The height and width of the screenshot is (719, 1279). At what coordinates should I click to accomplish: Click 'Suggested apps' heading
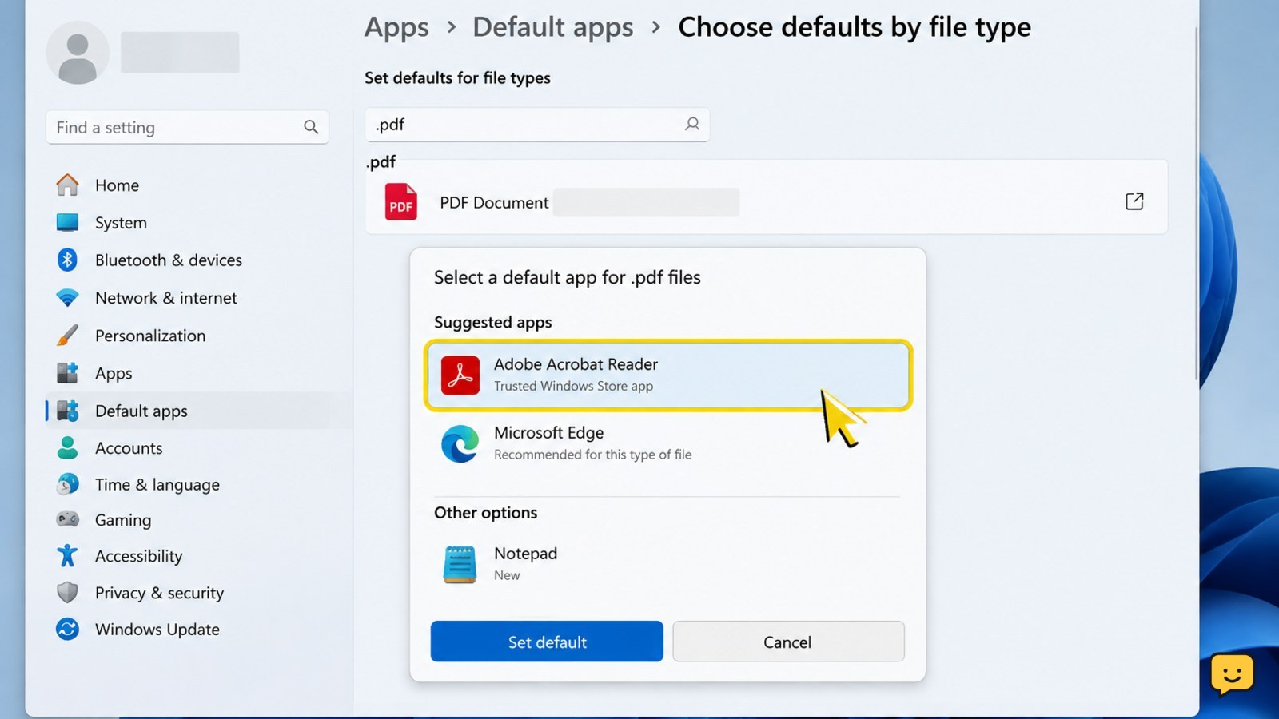[493, 322]
